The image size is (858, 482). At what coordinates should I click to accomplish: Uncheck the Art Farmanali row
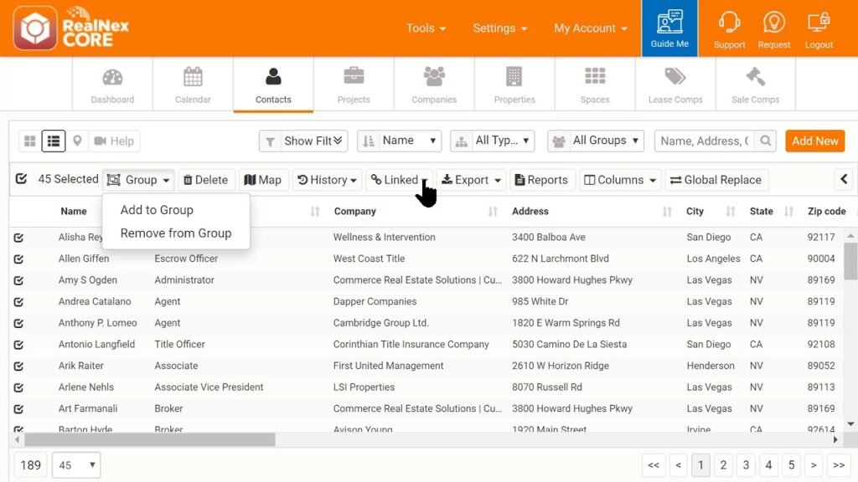(18, 408)
